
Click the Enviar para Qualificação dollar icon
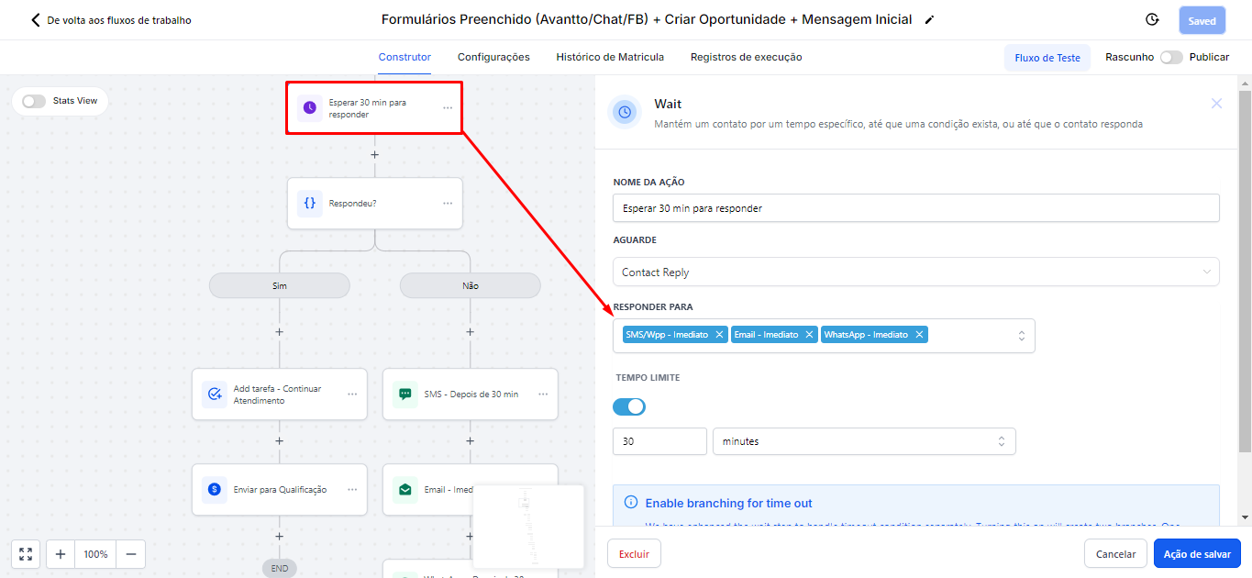point(214,490)
